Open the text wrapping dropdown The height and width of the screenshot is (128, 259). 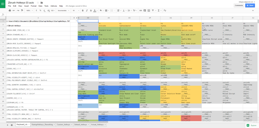click(129, 11)
